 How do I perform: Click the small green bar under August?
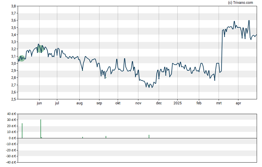(x=83, y=137)
